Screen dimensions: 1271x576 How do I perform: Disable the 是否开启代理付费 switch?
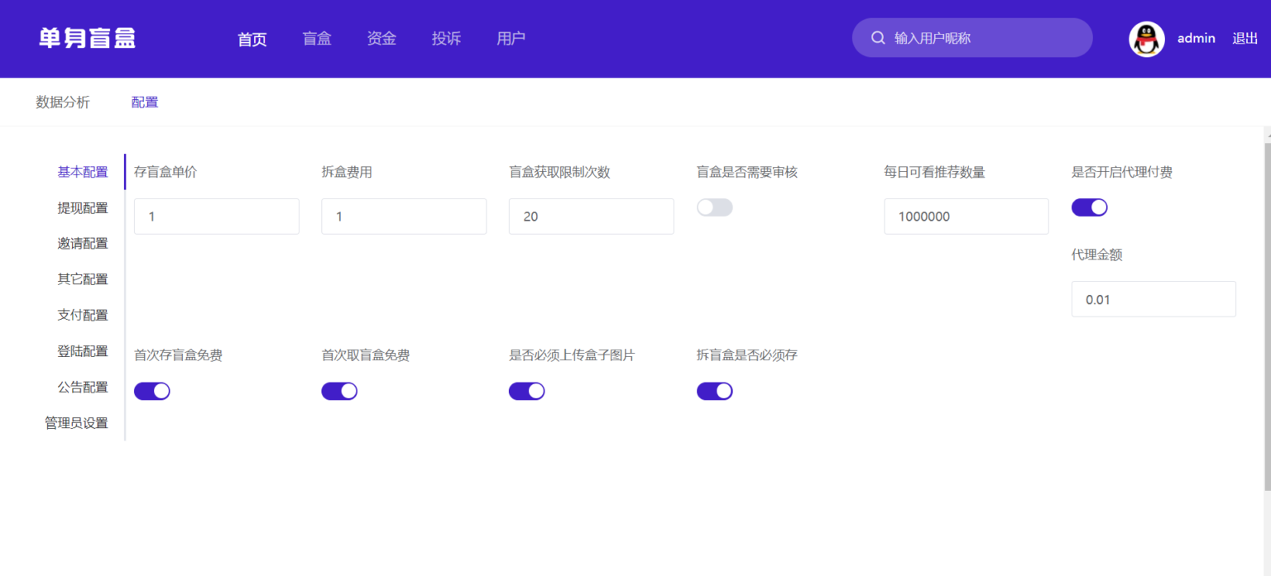point(1089,207)
